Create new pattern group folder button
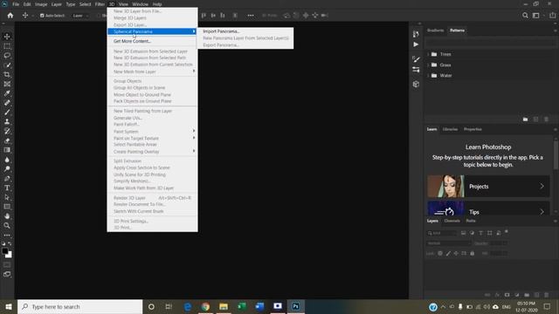The image size is (559, 314). pos(525,119)
